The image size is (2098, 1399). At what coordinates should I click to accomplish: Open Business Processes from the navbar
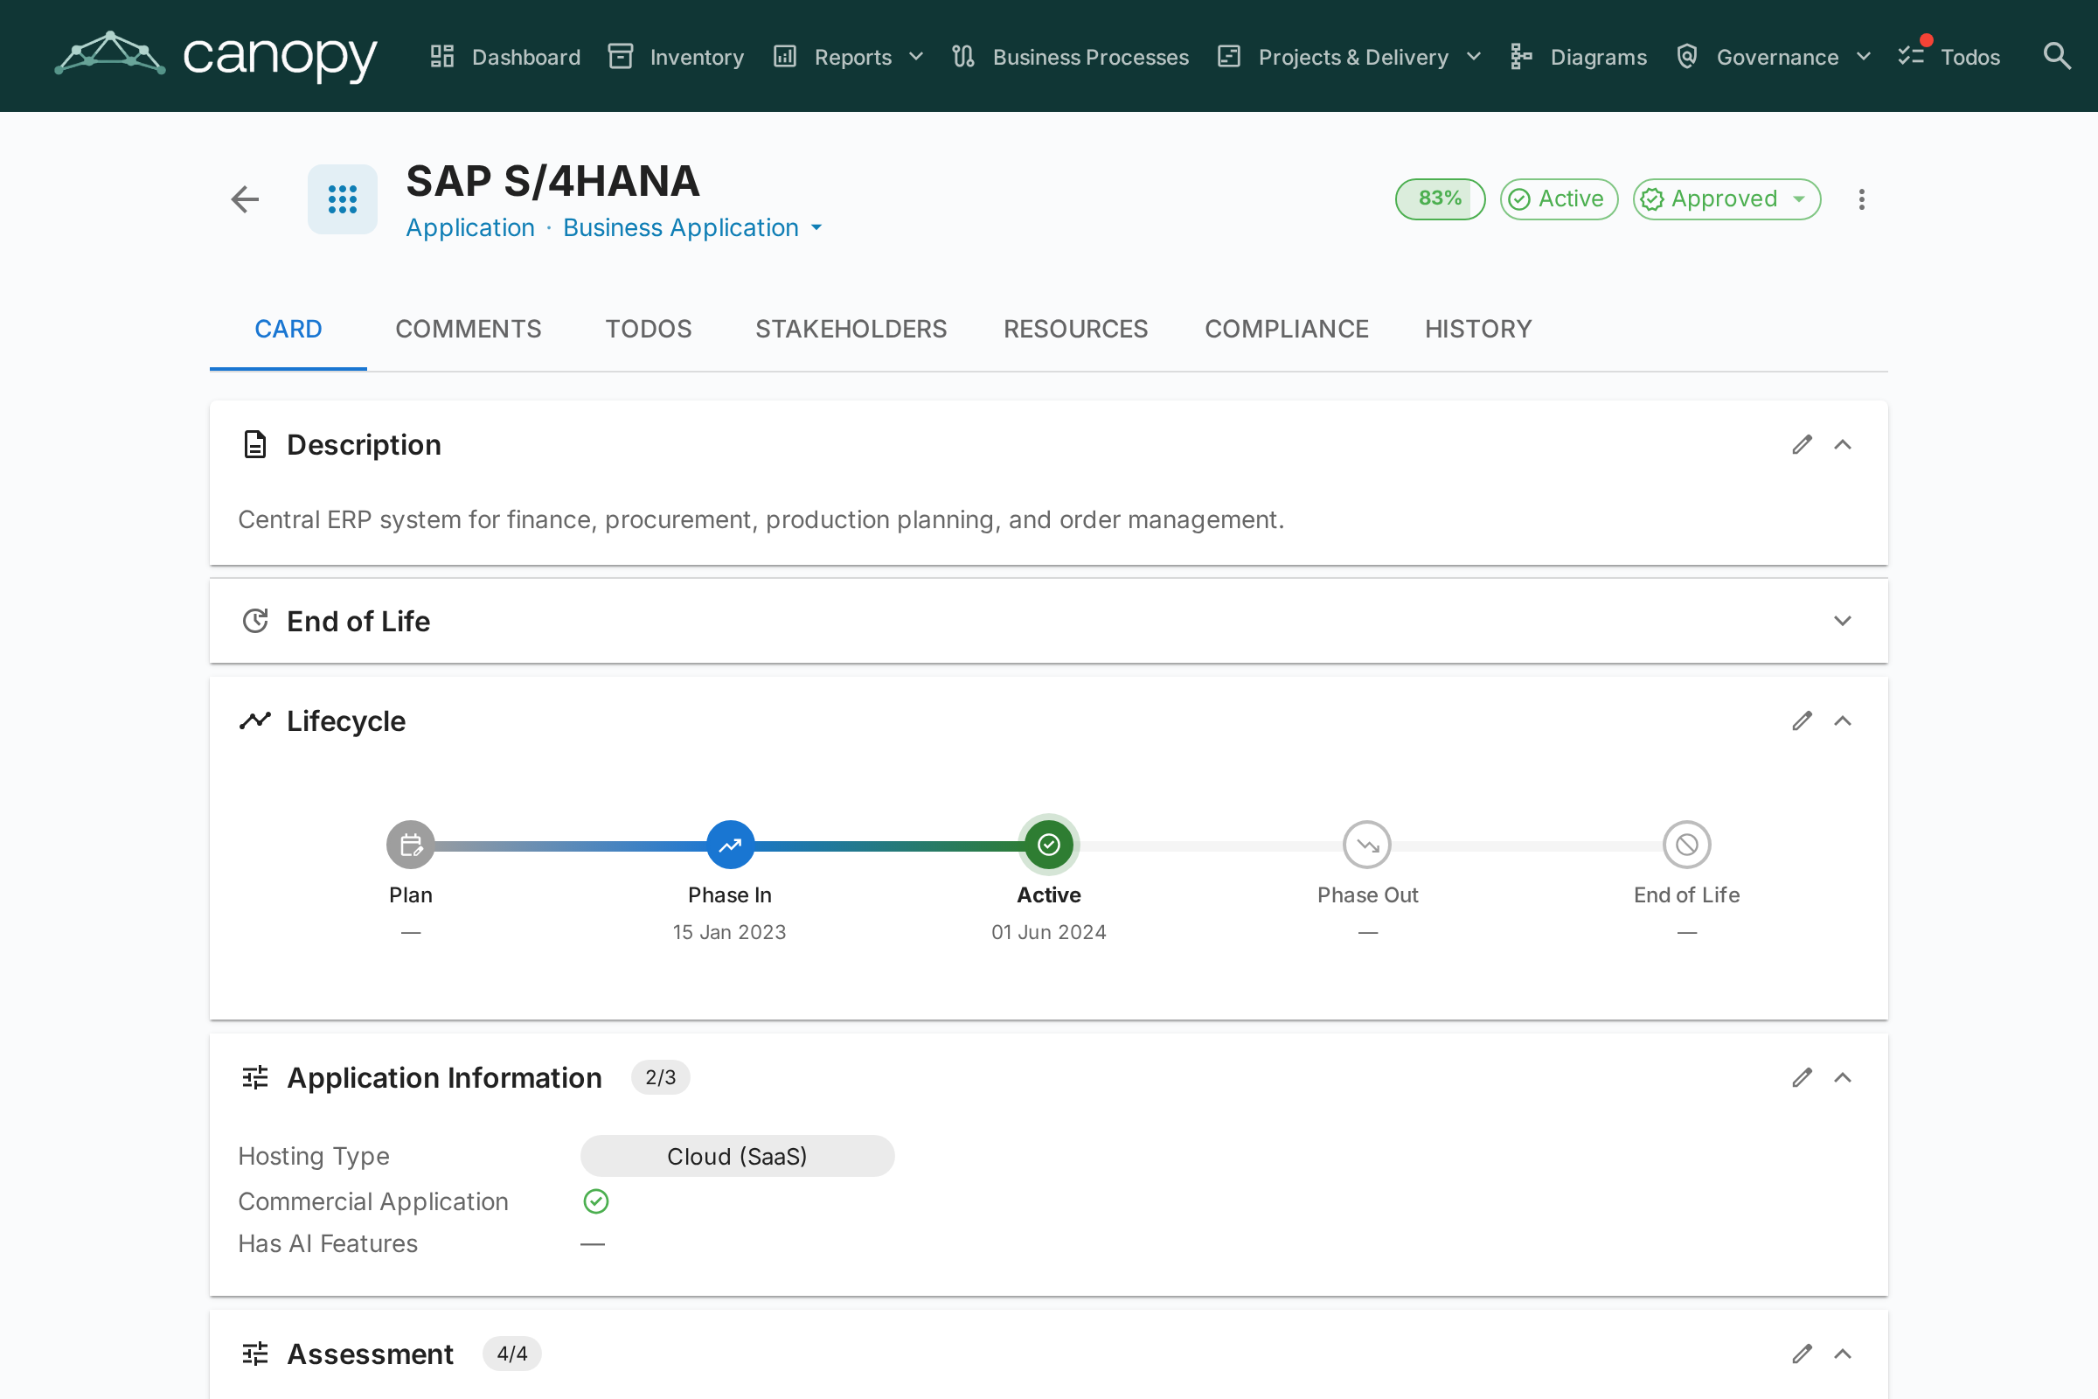1069,57
